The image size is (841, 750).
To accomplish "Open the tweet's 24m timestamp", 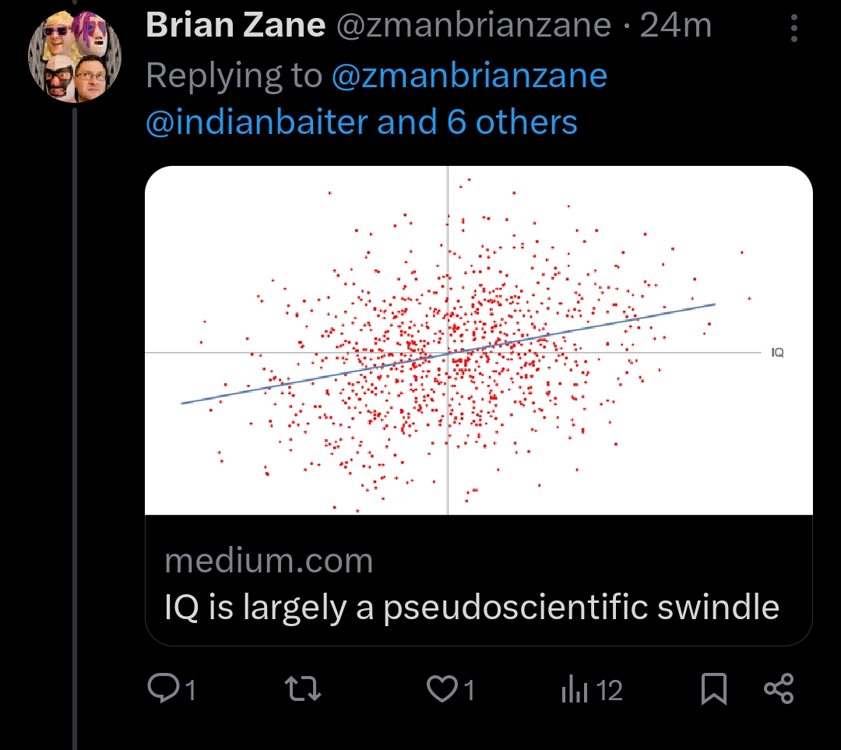I will 675,25.
